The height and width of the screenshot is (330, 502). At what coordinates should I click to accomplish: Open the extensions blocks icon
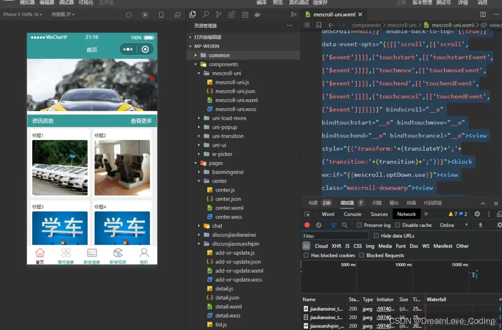tap(232, 15)
